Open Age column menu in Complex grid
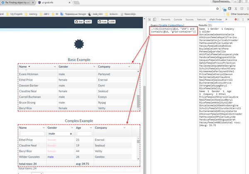The height and width of the screenshot is (174, 249). (91, 128)
